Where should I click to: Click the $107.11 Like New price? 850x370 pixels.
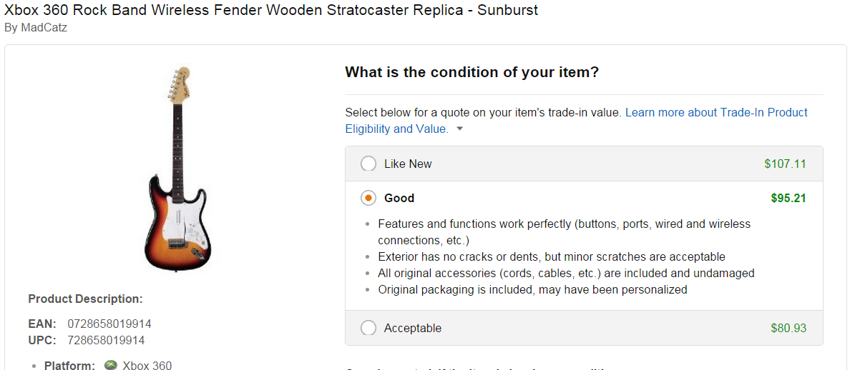(785, 164)
